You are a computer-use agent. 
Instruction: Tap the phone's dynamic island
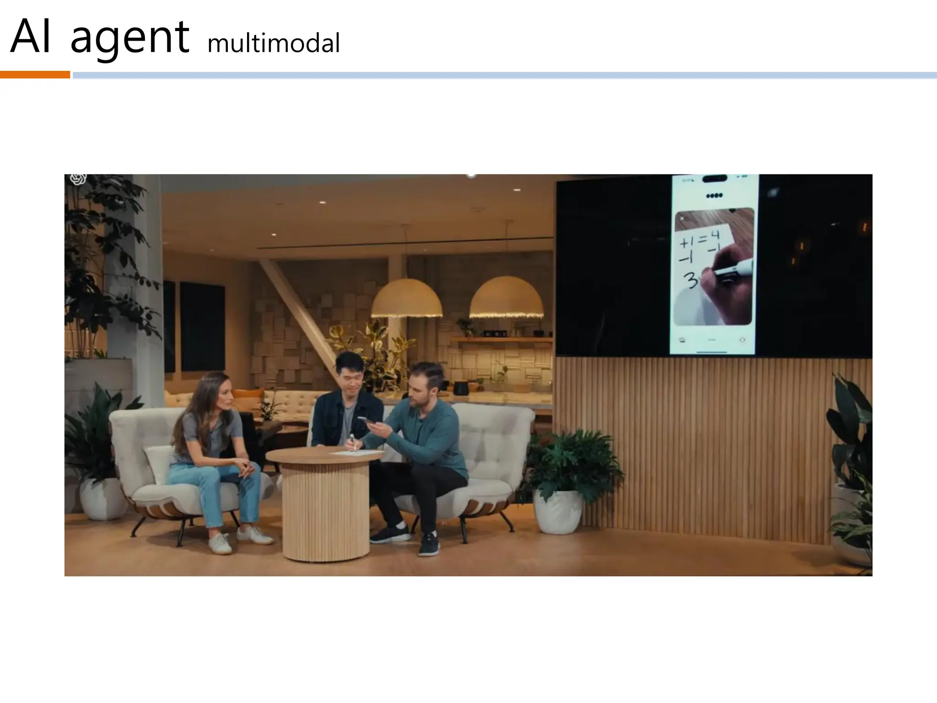[x=715, y=178]
